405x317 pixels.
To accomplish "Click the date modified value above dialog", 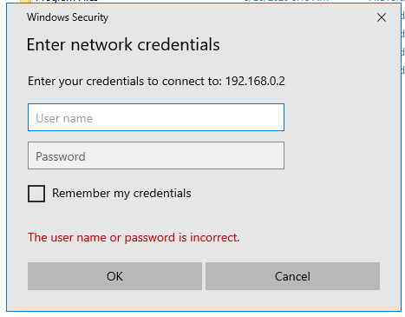I will pos(286,1).
